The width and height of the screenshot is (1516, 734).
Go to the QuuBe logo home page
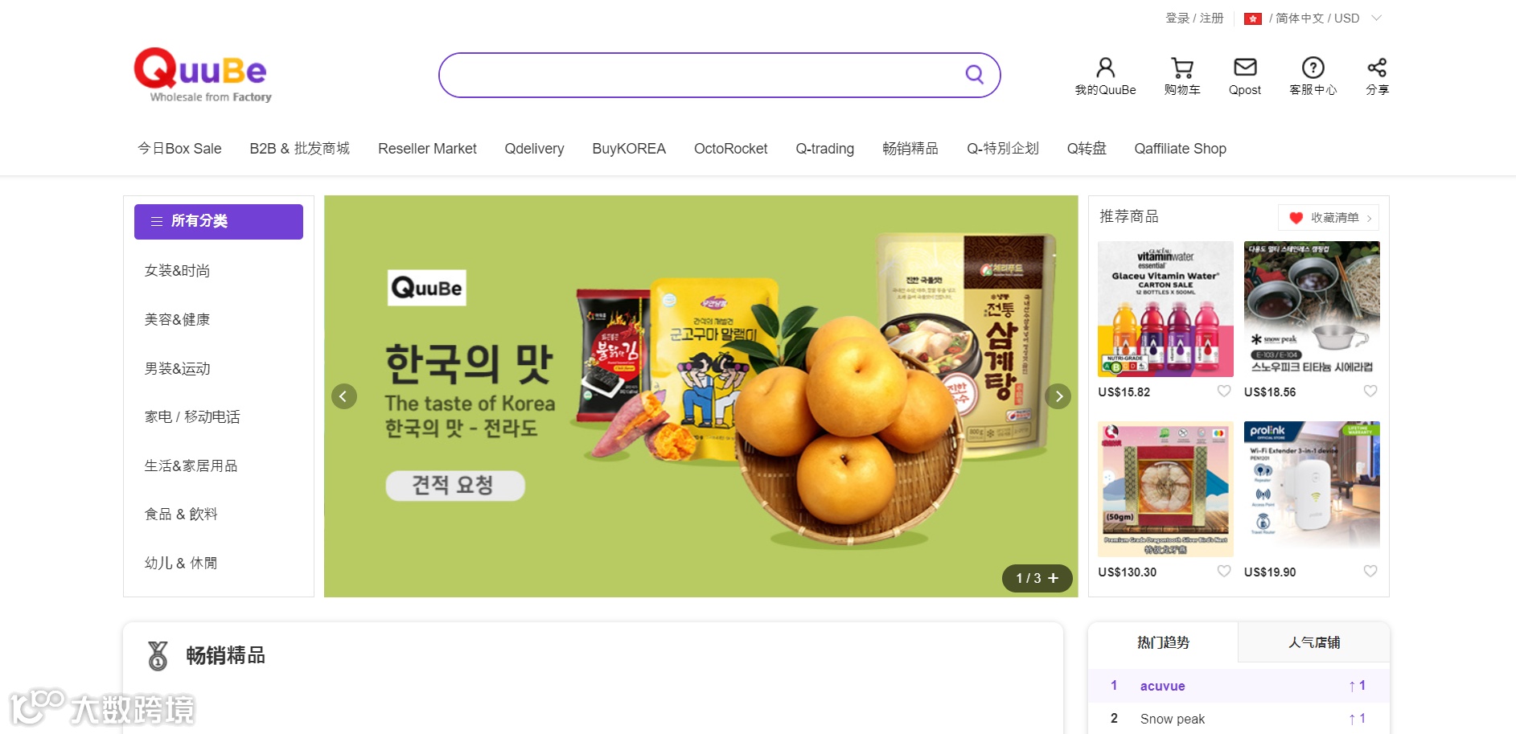pyautogui.click(x=202, y=75)
